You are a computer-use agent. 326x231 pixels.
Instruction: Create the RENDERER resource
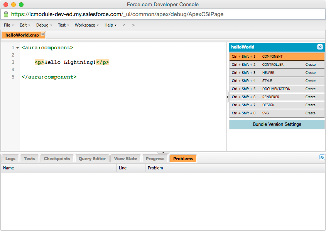pyautogui.click(x=311, y=97)
